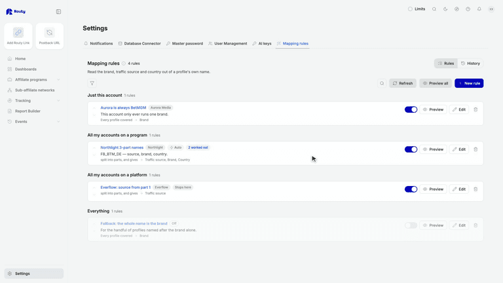
Task: Click the Refresh button
Action: (403, 83)
